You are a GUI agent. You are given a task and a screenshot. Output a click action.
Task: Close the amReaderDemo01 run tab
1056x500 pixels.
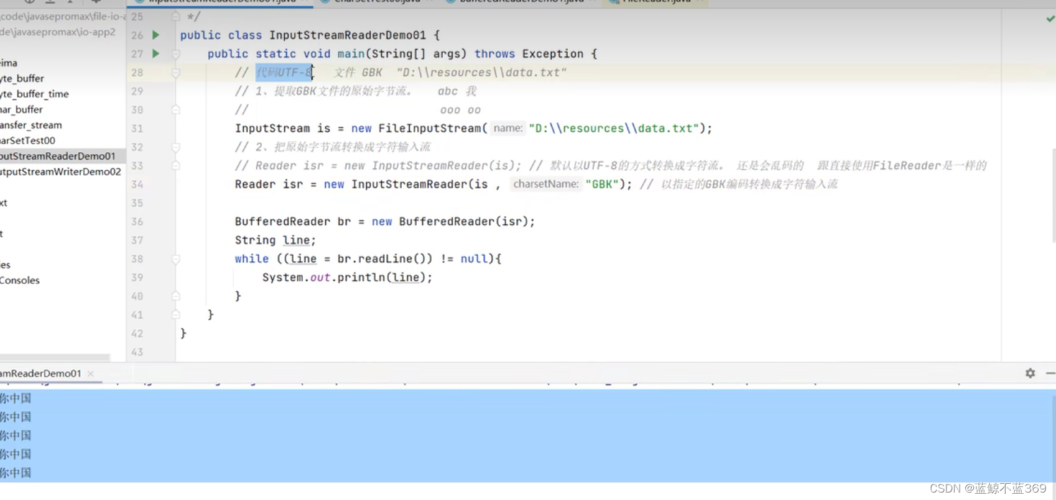tap(91, 373)
